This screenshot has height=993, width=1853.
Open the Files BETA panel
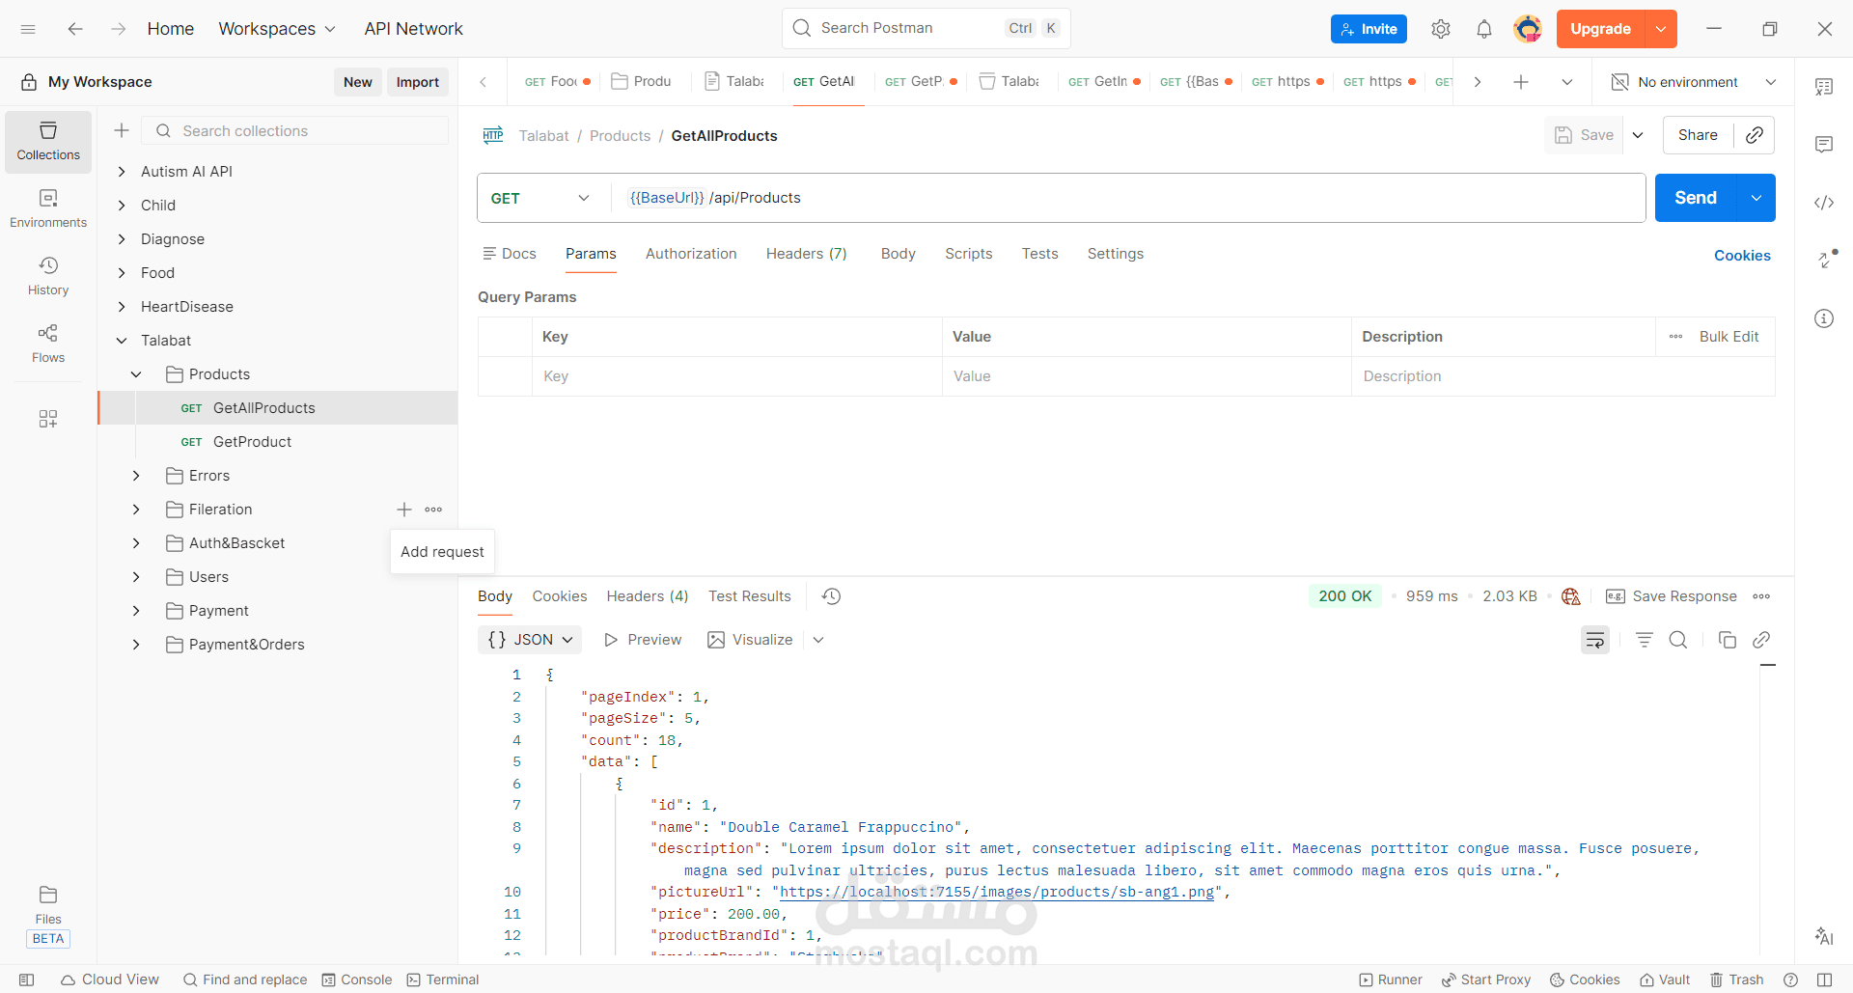pos(48,916)
